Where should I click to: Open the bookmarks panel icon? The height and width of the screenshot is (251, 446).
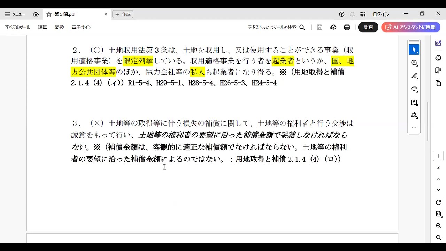(438, 70)
